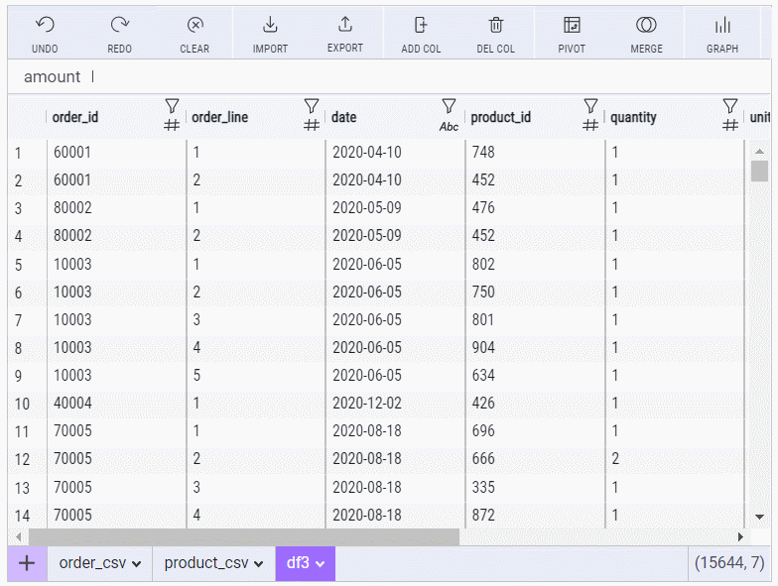
Task: Open the Pivot table tool
Action: coord(572,26)
